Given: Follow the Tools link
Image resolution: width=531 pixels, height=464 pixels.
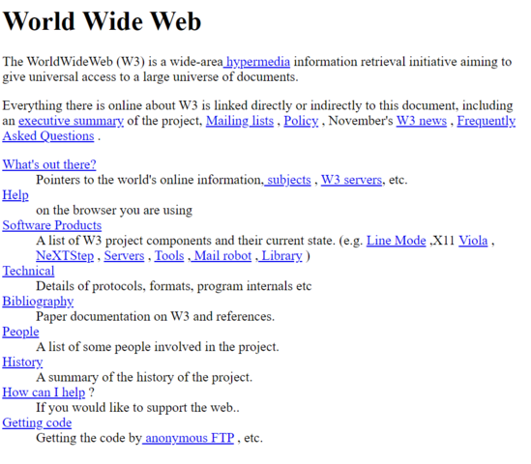Looking at the screenshot, I should 169,256.
